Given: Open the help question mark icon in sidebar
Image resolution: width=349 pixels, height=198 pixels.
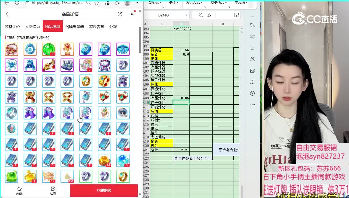Looking at the screenshot, I should click(252, 93).
